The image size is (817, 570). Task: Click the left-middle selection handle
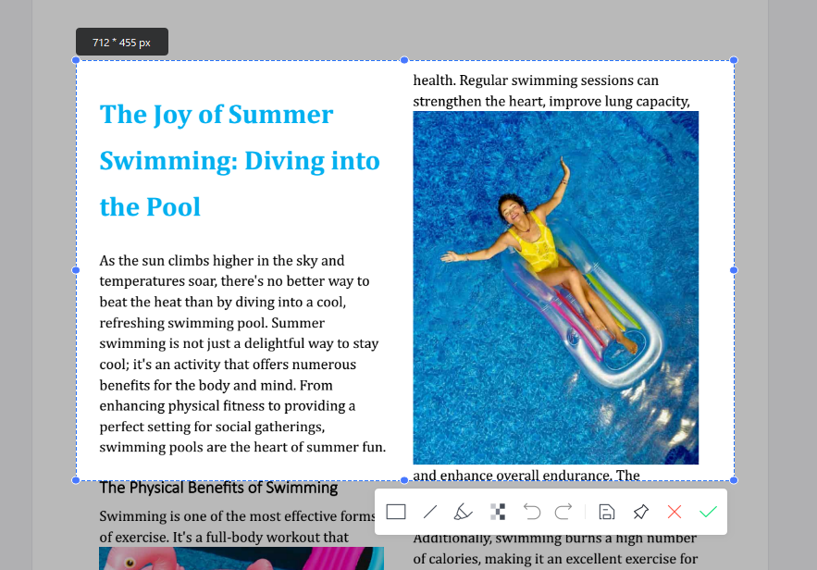tap(76, 270)
